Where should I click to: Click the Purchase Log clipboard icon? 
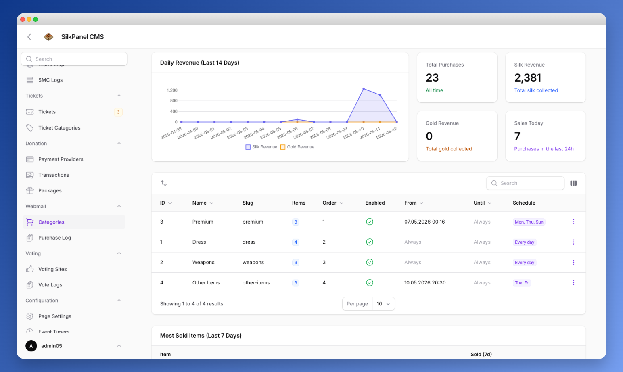coord(30,238)
